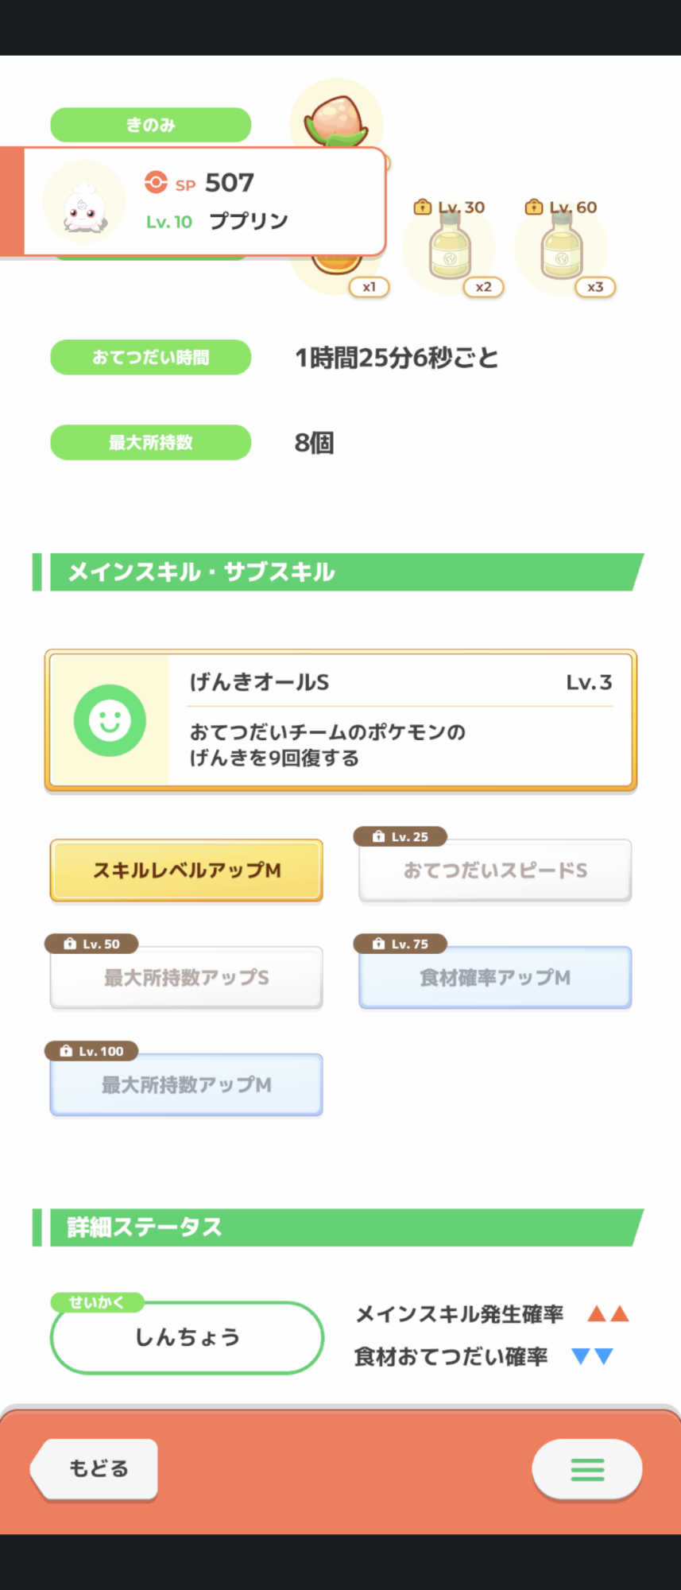Viewport: 681px width, 1590px height.
Task: Tap the Igglybuff (ププリン) portrait thumbnail
Action: click(x=83, y=204)
